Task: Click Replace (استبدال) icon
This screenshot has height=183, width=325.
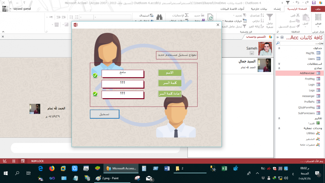Action: [x=152, y=15]
